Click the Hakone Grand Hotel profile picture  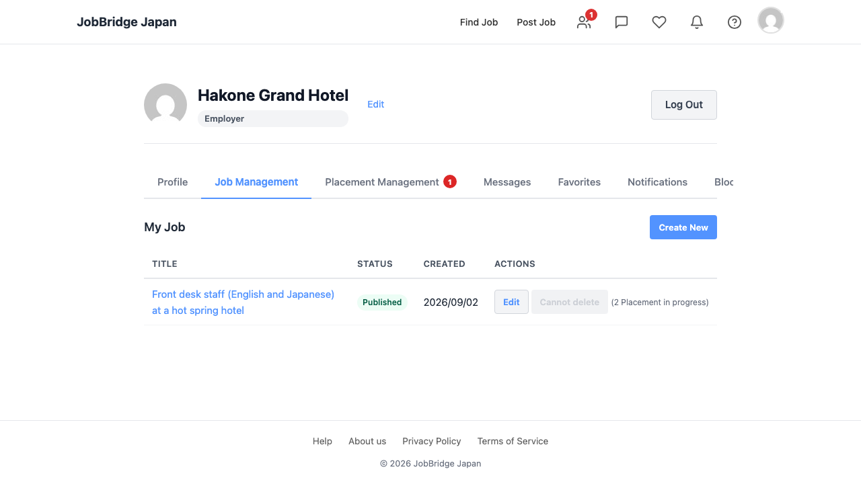click(165, 105)
